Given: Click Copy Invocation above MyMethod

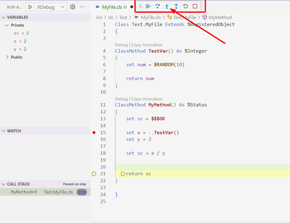Looking at the screenshot, I should pos(147,99).
